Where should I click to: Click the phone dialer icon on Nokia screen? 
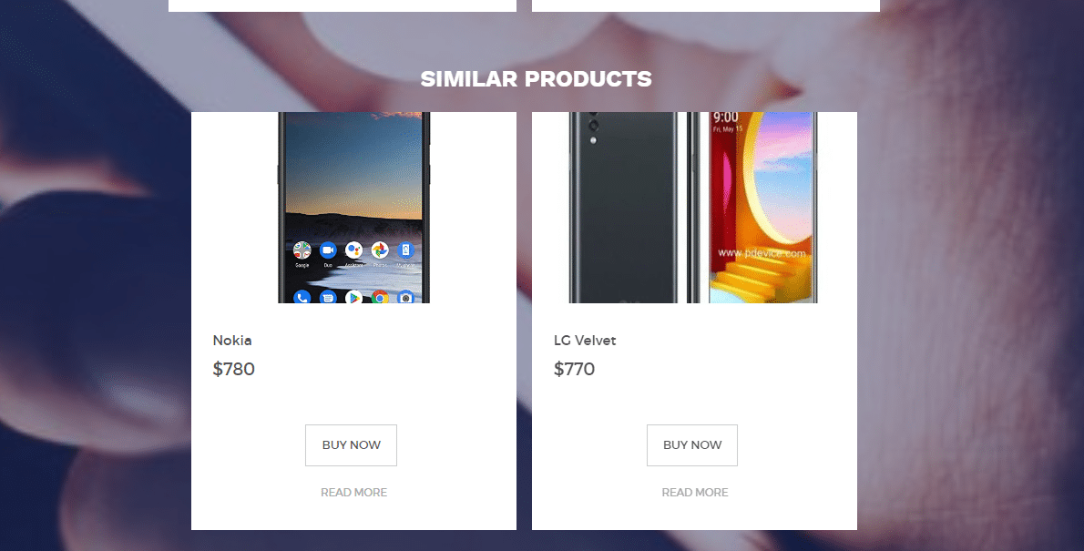pyautogui.click(x=302, y=297)
